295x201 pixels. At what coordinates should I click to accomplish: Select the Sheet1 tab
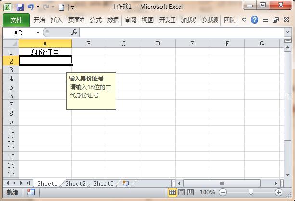(48, 183)
